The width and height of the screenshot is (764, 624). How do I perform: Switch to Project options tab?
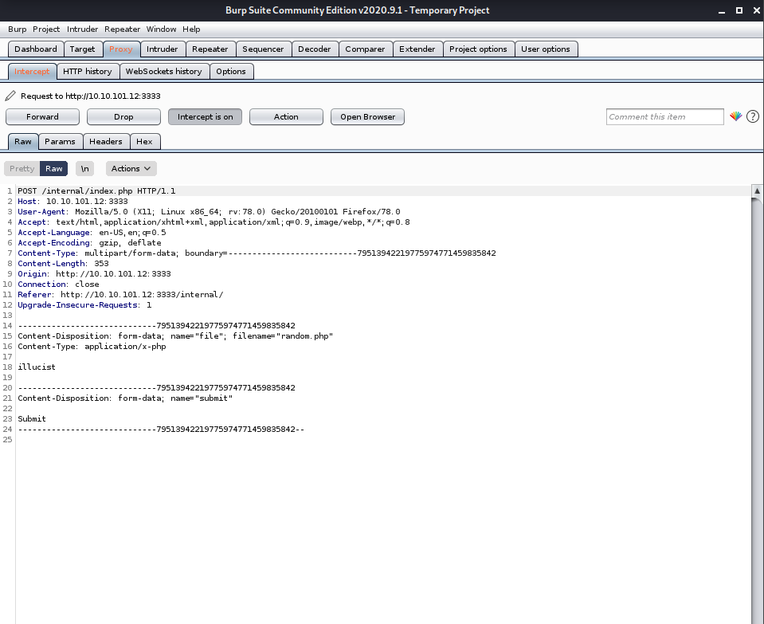tap(478, 49)
